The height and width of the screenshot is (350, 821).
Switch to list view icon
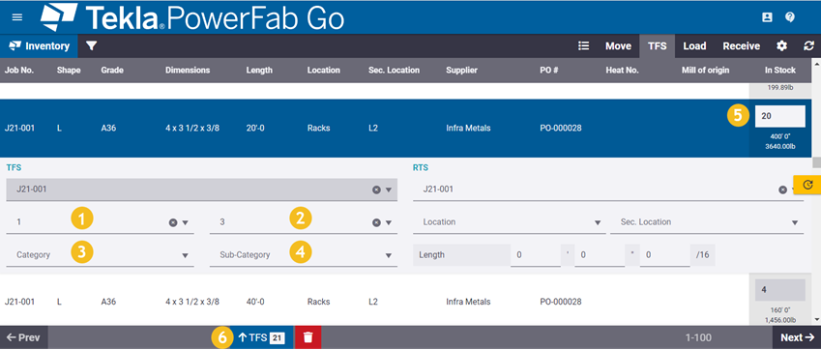584,46
